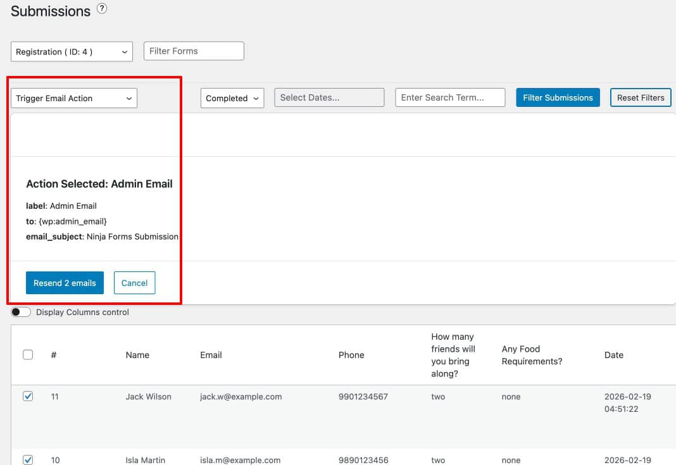Dismiss the email action with Cancel

click(x=135, y=283)
